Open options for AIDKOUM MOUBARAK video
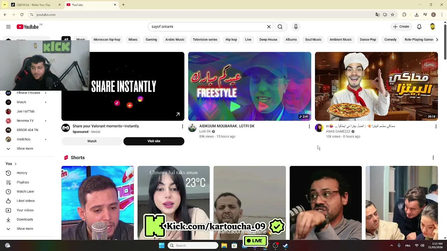 309,126
